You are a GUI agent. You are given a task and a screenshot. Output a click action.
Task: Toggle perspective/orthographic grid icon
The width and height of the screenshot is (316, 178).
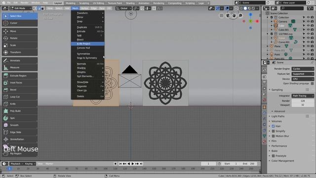[x=222, y=15]
